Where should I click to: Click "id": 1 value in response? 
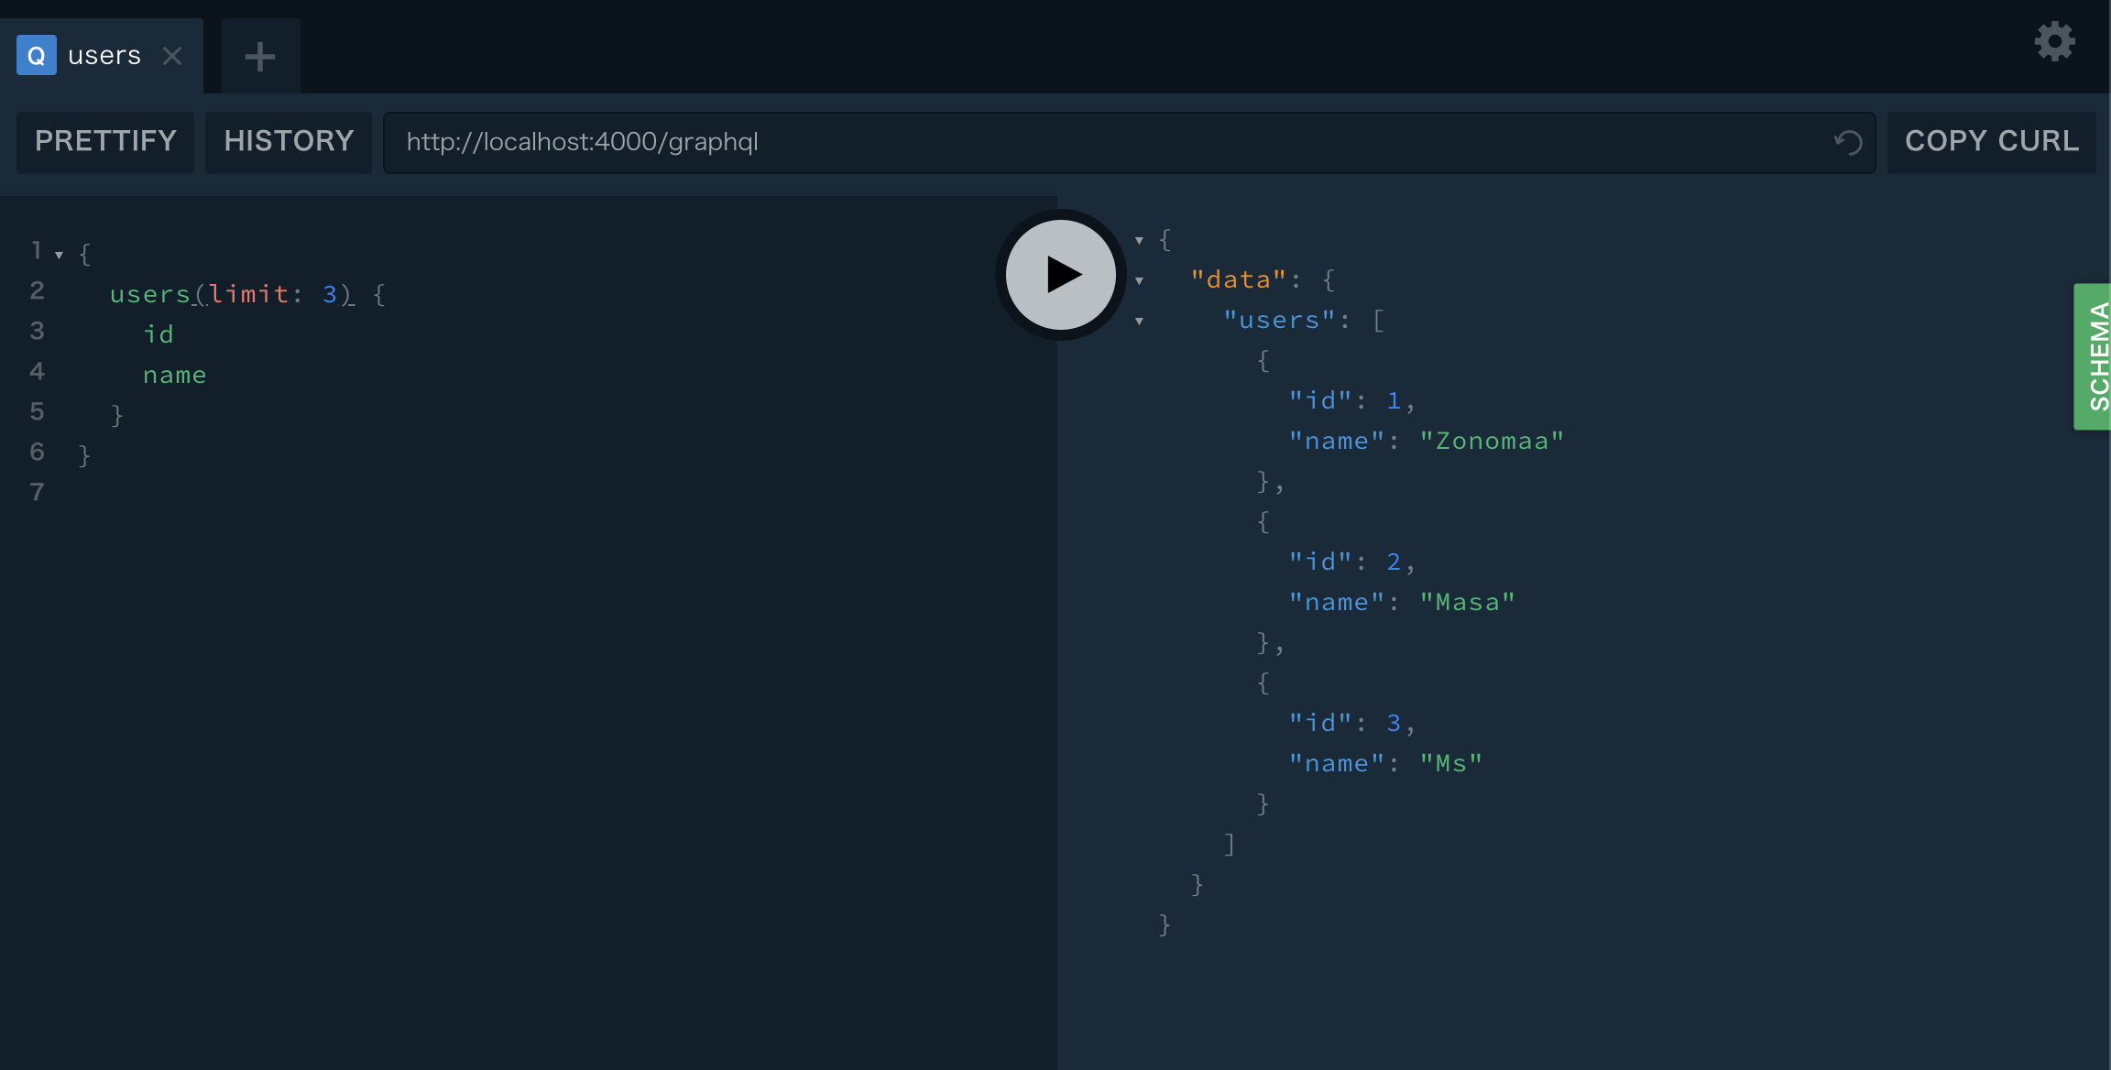(1394, 400)
